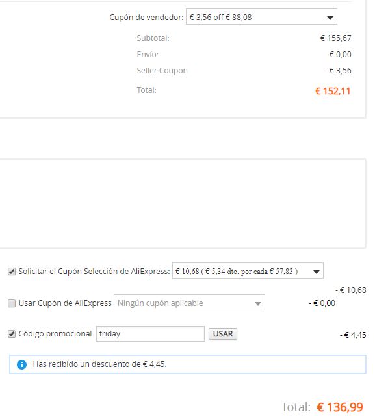Screen dimensions: 375x417
Task: Click the blue info icon in discount notice
Action: (x=21, y=364)
